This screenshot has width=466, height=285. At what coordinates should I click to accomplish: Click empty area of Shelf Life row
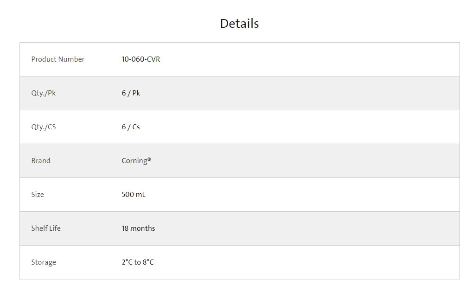point(297,228)
